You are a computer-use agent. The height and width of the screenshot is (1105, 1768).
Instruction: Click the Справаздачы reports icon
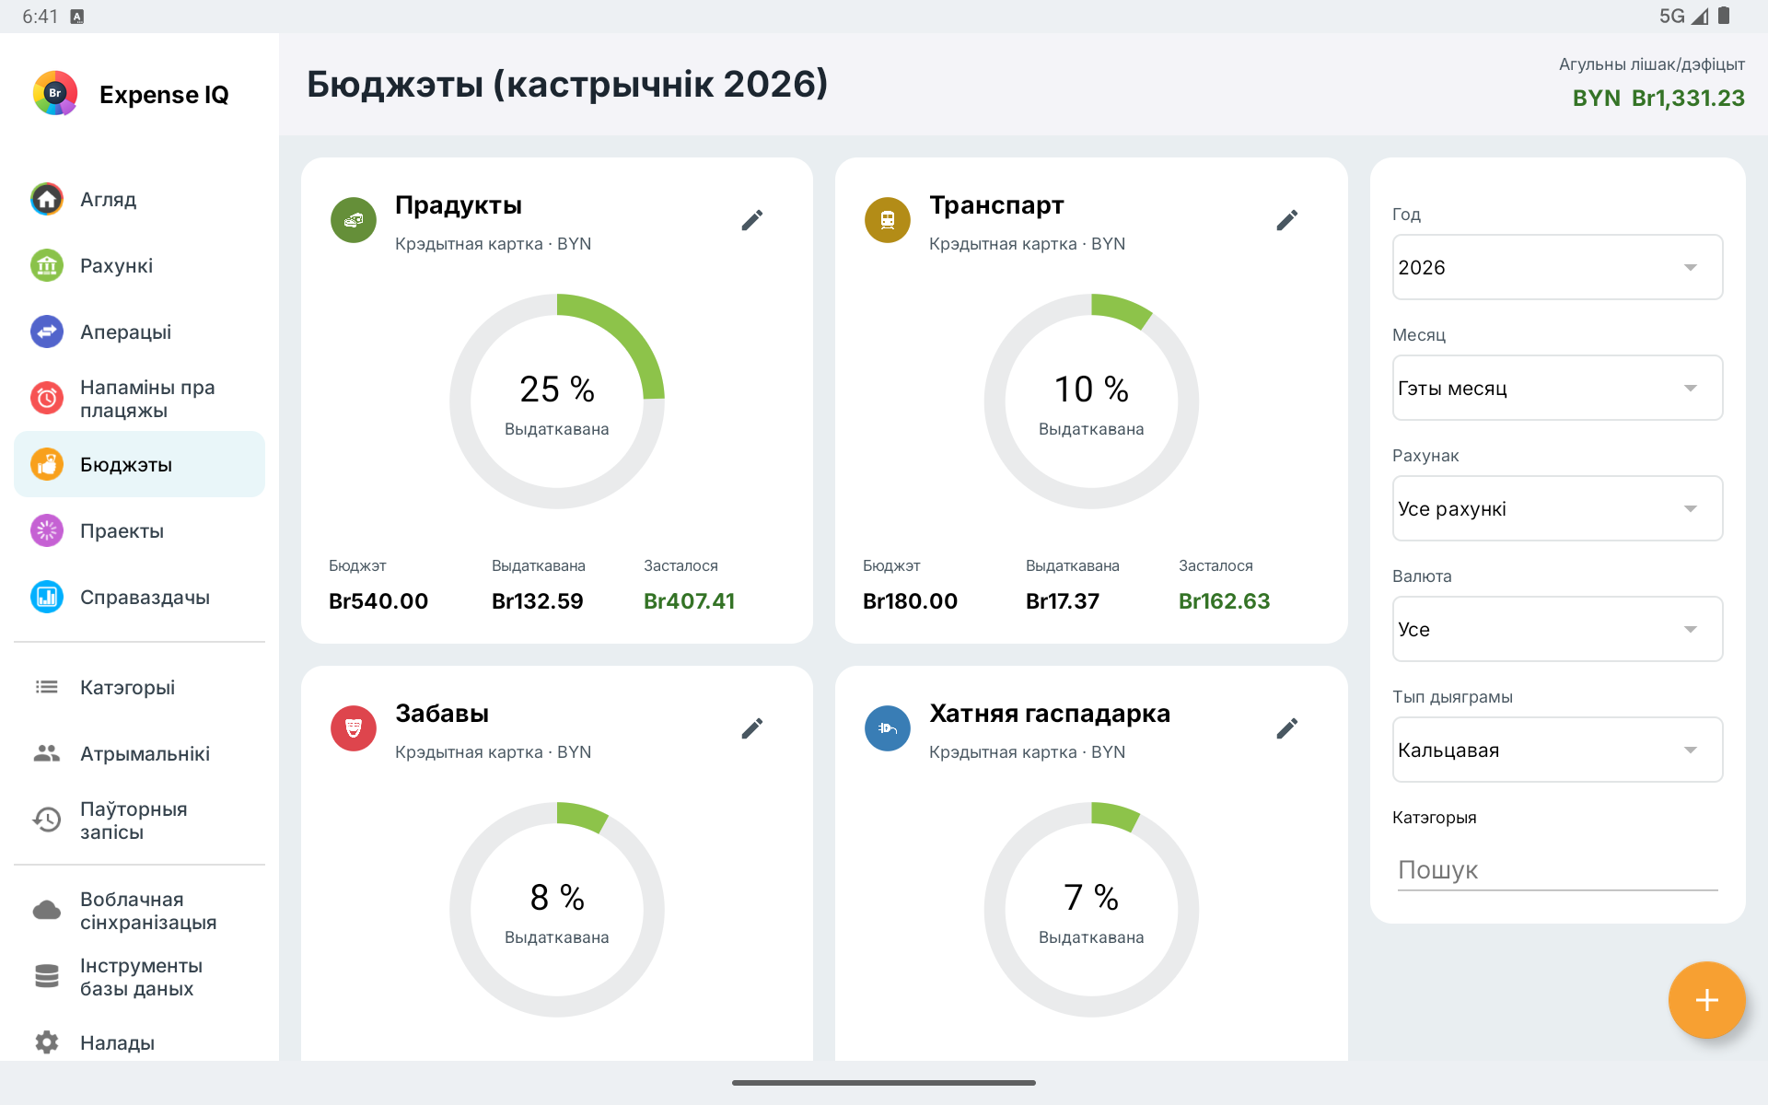[47, 597]
